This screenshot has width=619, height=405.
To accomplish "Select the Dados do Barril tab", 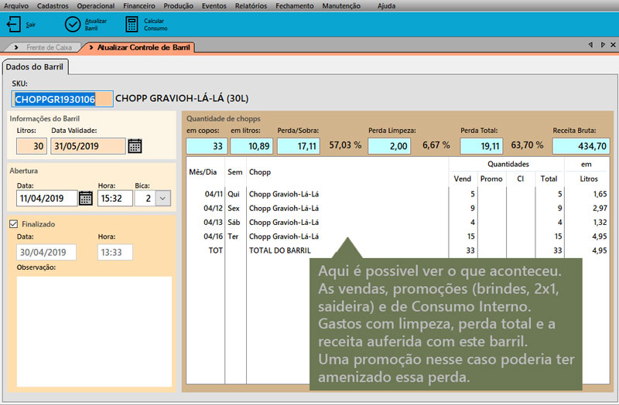I will point(35,67).
